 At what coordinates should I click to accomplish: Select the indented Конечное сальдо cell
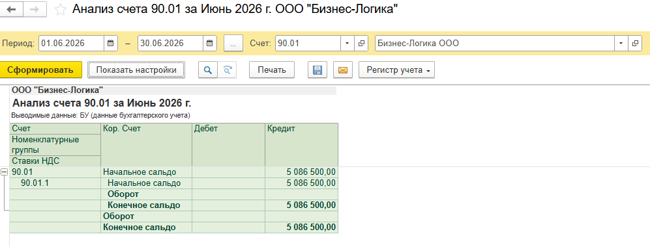click(146, 205)
